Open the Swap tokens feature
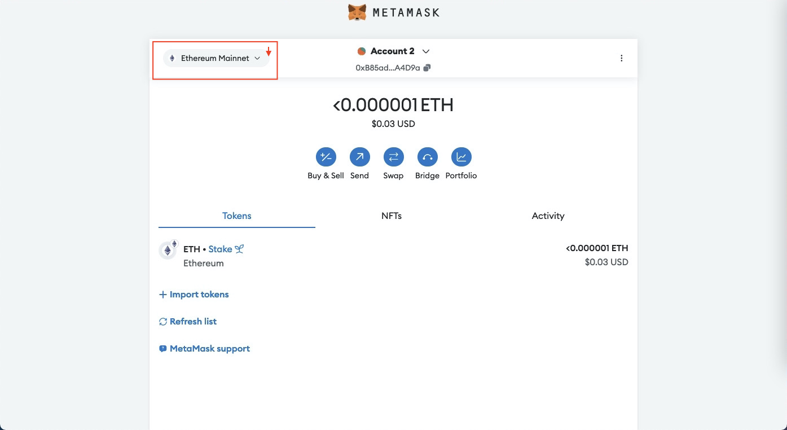Image resolution: width=787 pixels, height=430 pixels. (x=393, y=157)
